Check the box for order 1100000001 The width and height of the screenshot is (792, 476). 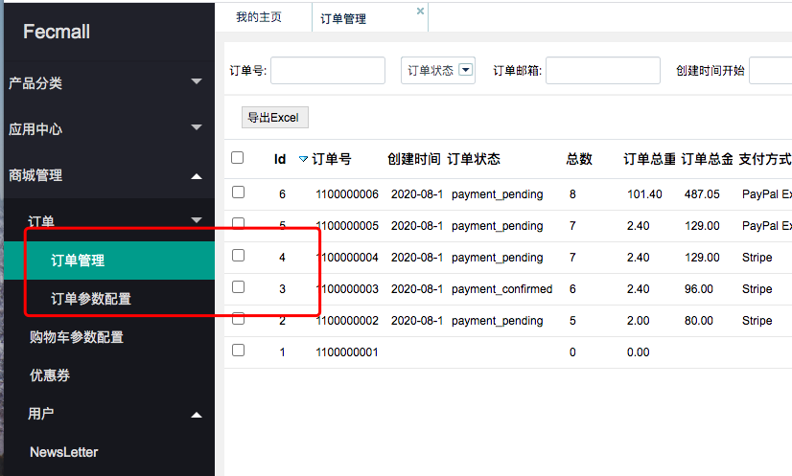click(x=239, y=351)
